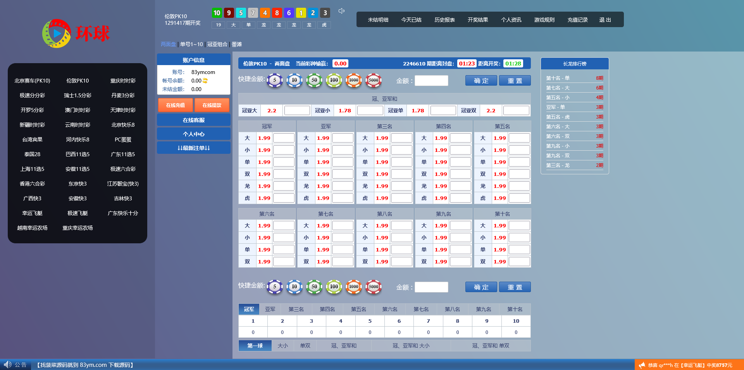Click the top 10 chip

tap(294, 80)
